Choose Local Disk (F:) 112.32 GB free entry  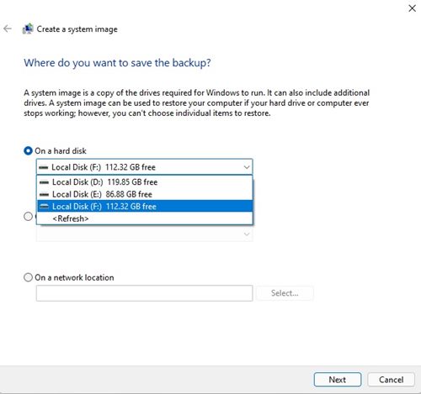[x=145, y=207]
